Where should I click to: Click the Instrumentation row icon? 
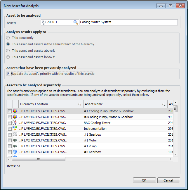click(15, 129)
